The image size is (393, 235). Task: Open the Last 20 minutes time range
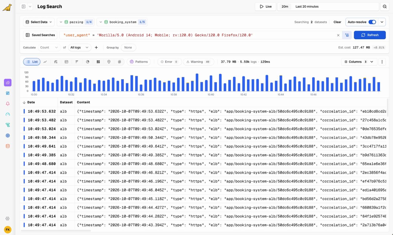click(x=328, y=7)
